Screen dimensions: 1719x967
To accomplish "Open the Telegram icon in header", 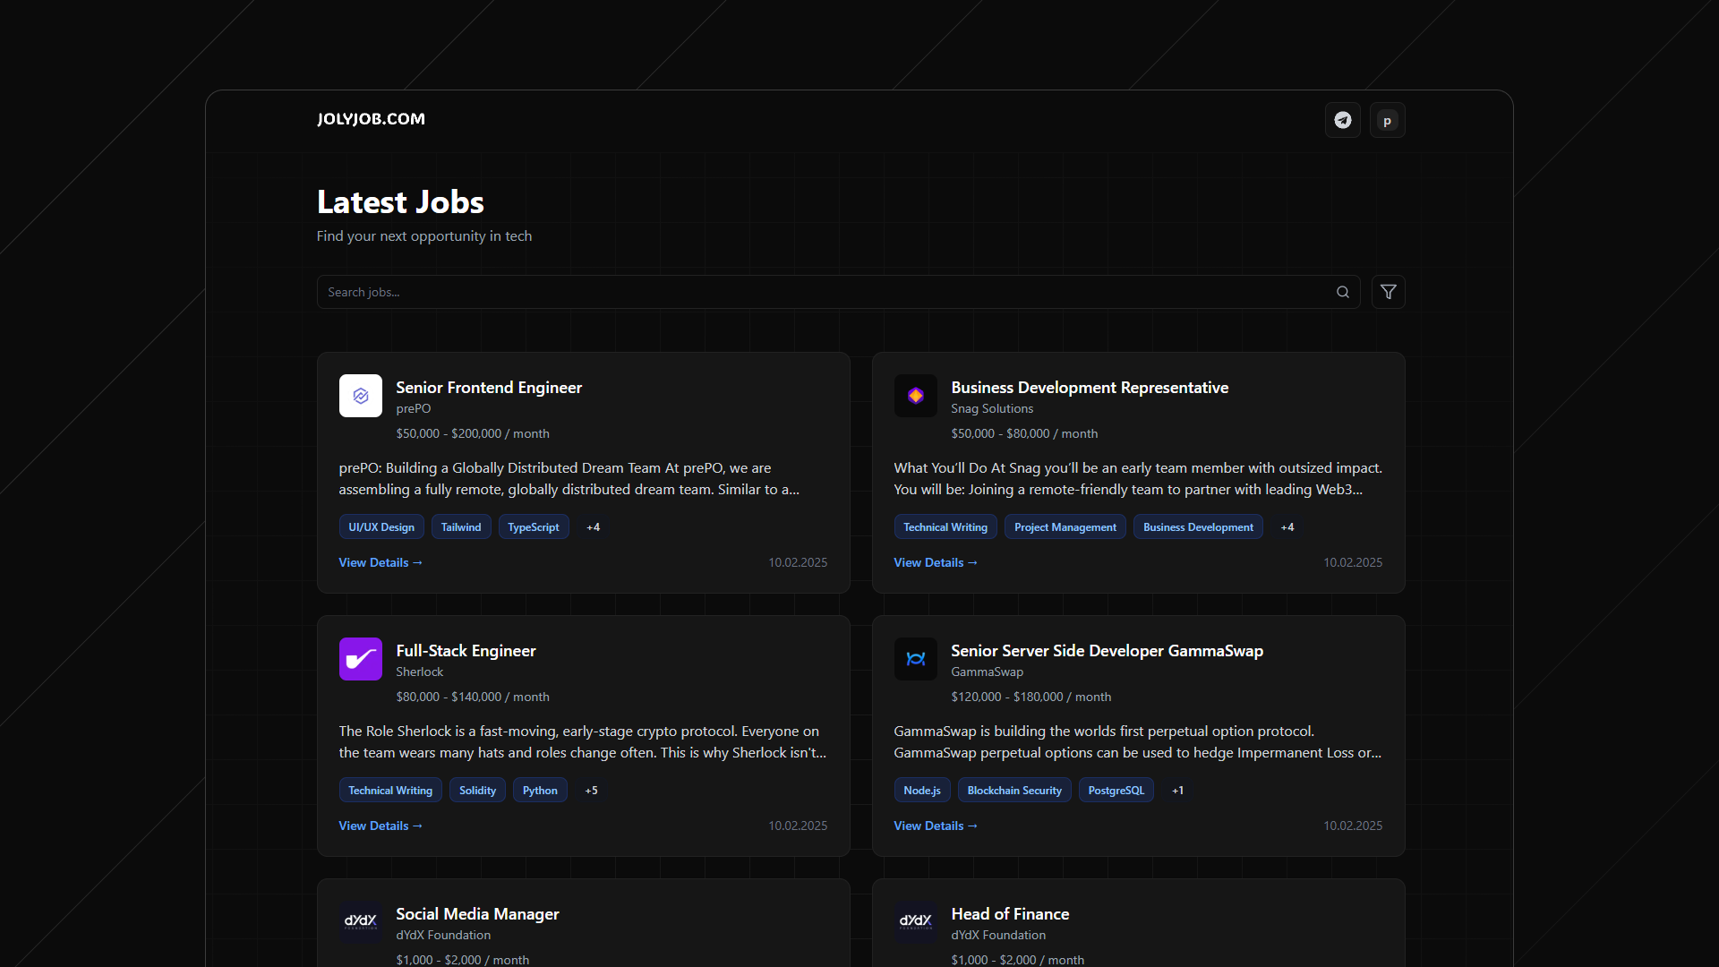I will point(1342,120).
